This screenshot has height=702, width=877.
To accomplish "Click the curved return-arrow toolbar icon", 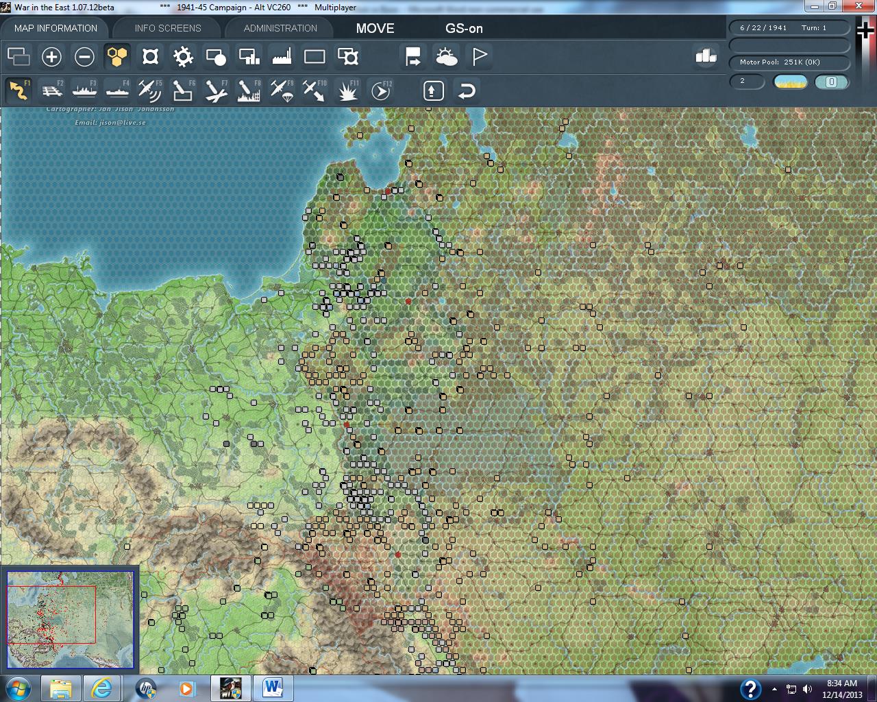I will pos(466,90).
